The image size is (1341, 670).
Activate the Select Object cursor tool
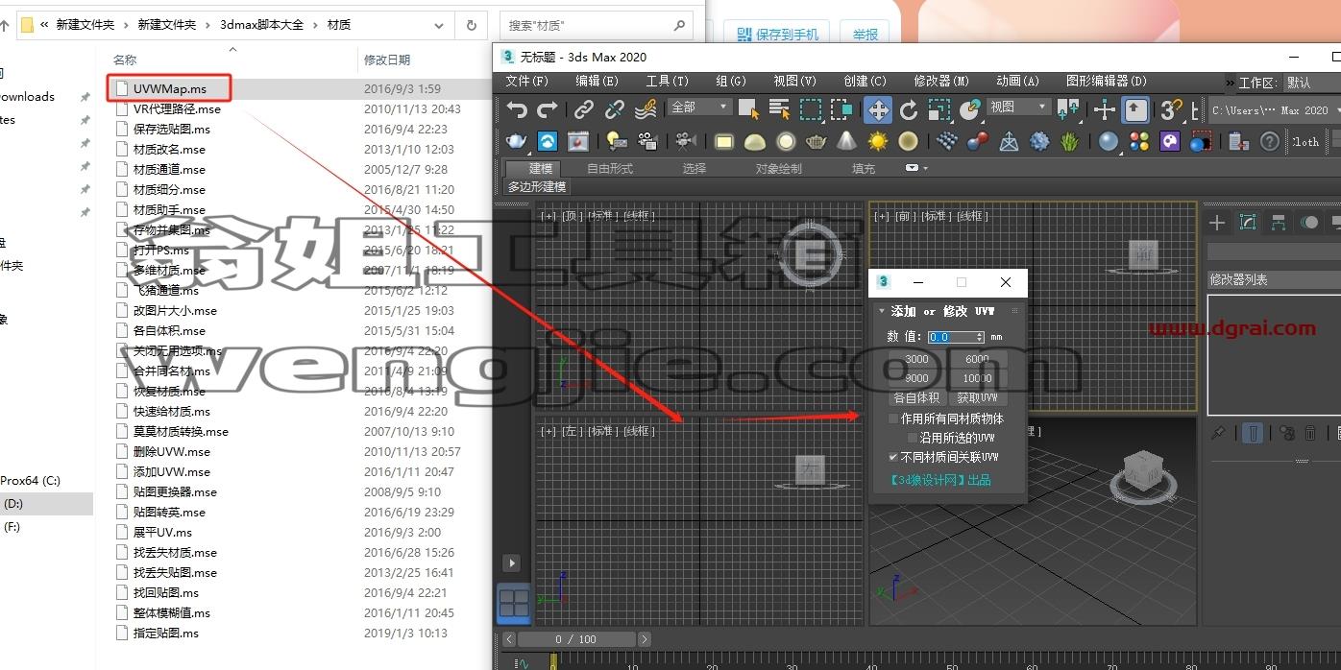click(x=748, y=109)
